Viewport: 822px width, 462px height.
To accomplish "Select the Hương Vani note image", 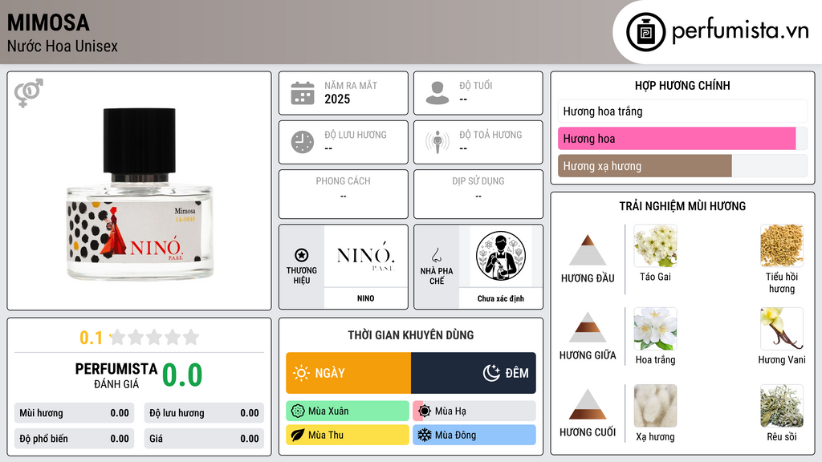I will pyautogui.click(x=782, y=329).
